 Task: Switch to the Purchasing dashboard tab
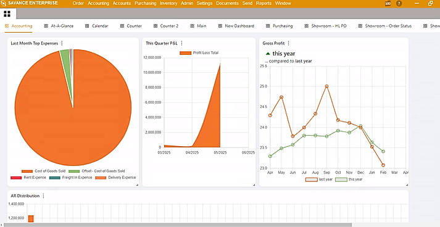point(280,26)
